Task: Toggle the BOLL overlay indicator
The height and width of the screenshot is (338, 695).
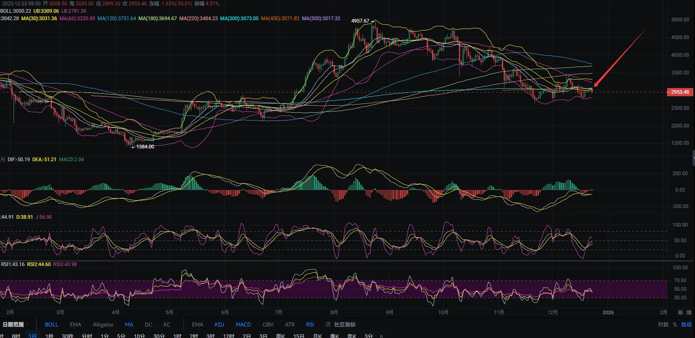Action: pyautogui.click(x=51, y=324)
